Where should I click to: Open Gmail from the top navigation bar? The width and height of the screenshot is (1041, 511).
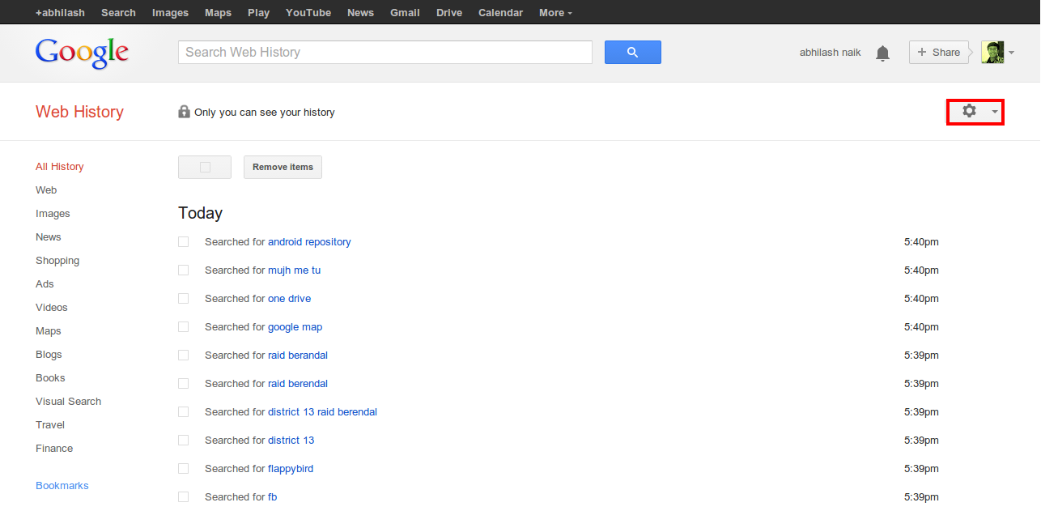pos(405,12)
